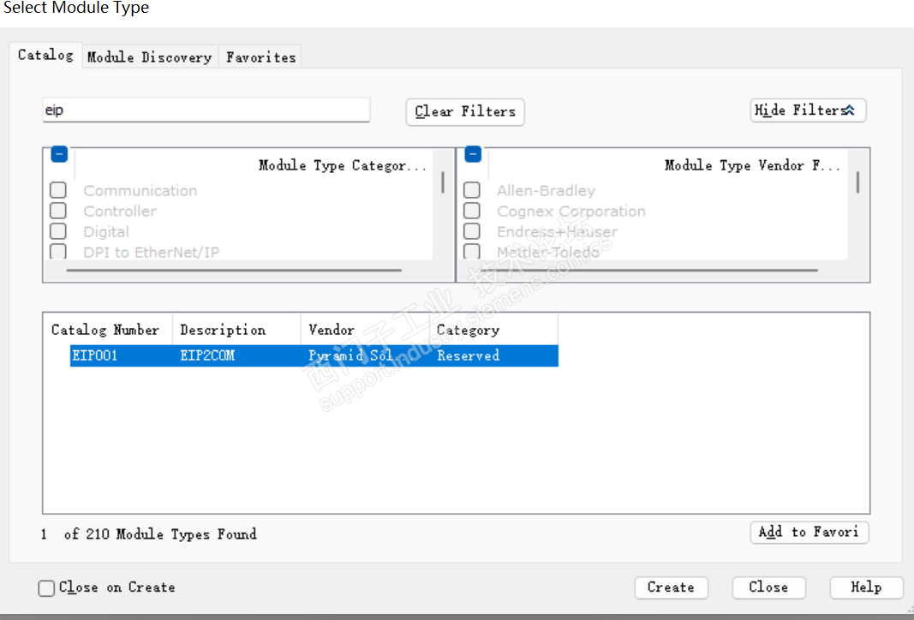Tick the Digital category checkbox

pyautogui.click(x=58, y=231)
